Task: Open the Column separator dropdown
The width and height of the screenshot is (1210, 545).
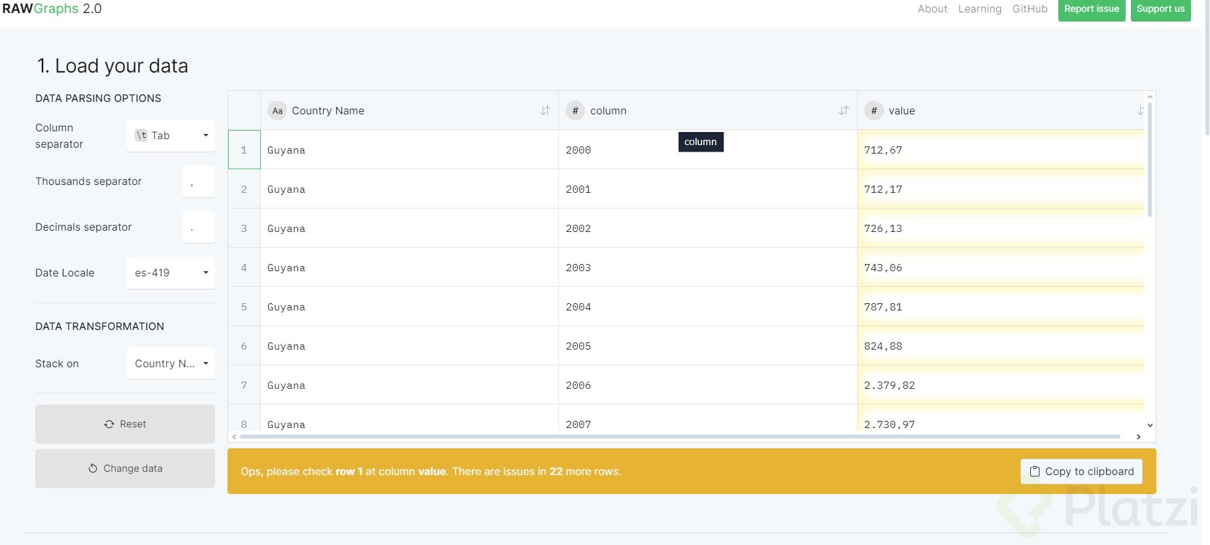Action: (171, 135)
